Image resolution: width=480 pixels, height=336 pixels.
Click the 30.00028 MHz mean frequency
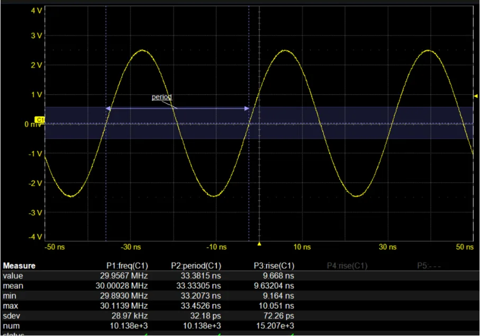click(122, 286)
